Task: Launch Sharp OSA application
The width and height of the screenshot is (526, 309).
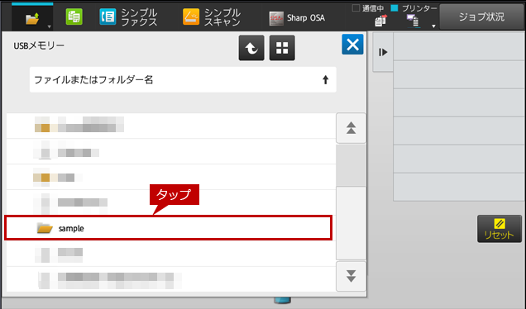Action: (x=297, y=18)
